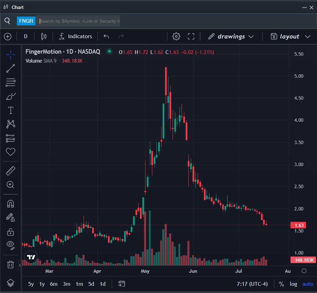Screen dimensions: 317x293
Task: Toggle lock all drawings
Action: (x=11, y=232)
